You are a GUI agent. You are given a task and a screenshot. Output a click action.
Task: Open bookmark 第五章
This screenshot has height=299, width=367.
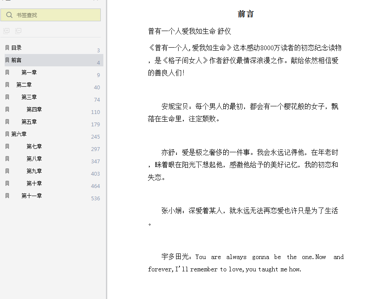(x=29, y=122)
